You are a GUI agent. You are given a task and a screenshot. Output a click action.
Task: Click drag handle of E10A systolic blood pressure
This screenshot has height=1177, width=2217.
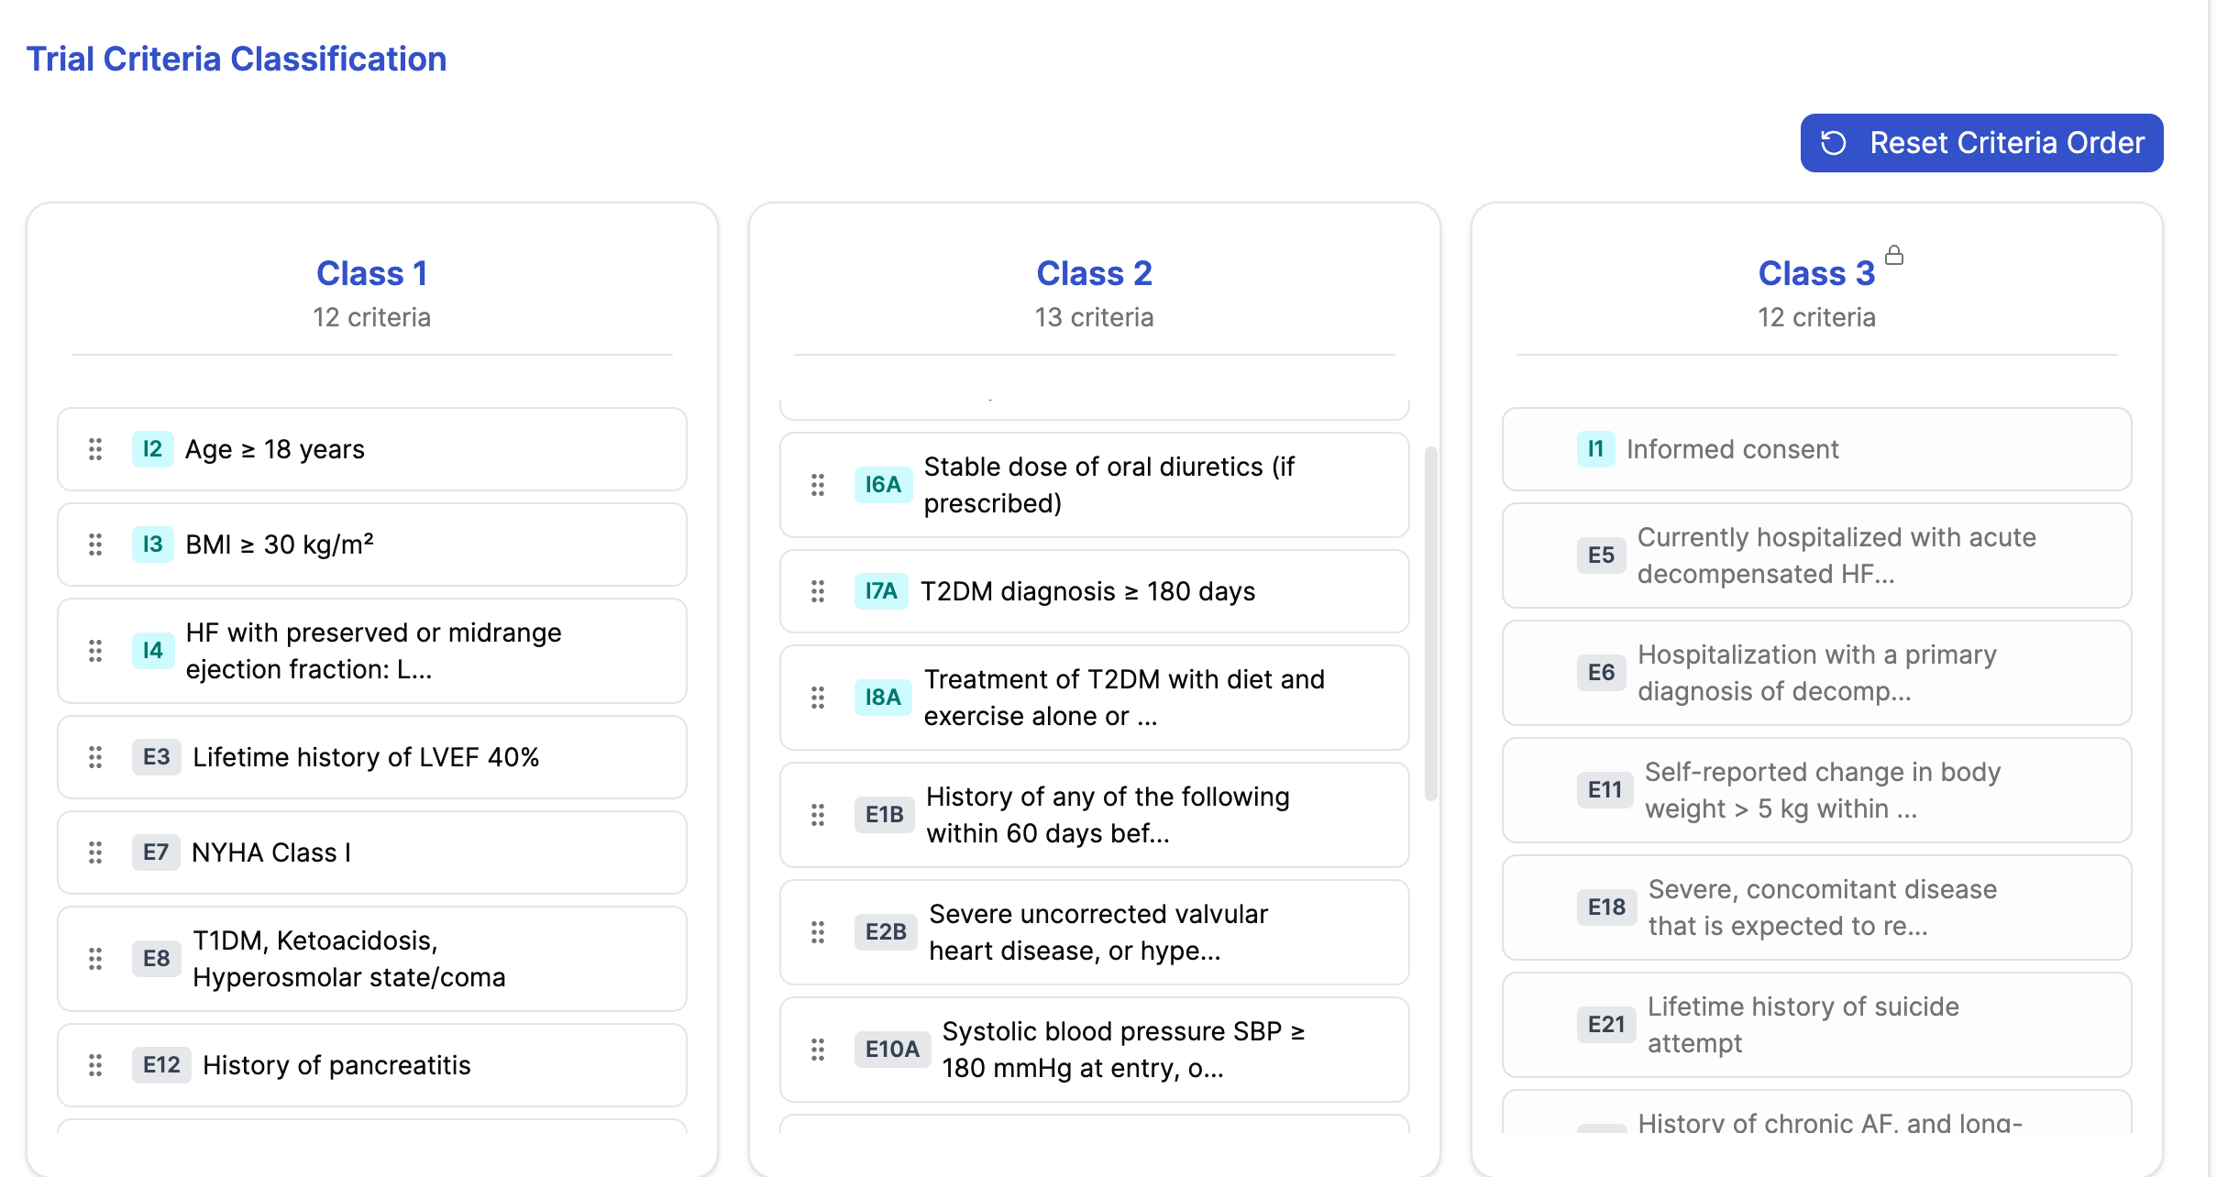[818, 1050]
